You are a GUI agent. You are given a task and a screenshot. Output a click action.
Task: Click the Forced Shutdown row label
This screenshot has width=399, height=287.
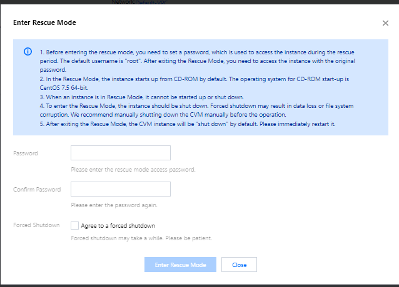36,225
